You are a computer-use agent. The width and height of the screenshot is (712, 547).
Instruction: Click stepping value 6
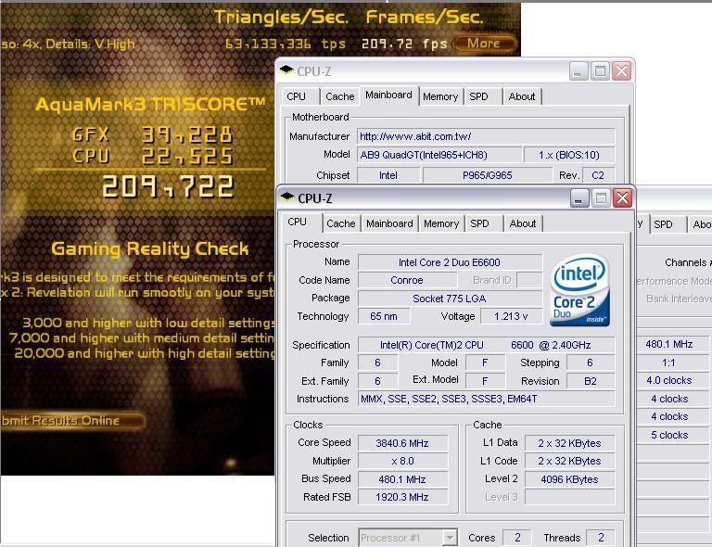tap(590, 363)
